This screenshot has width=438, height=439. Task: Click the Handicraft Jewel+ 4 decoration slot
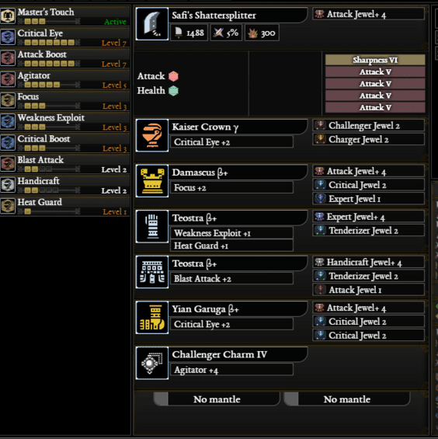click(368, 263)
